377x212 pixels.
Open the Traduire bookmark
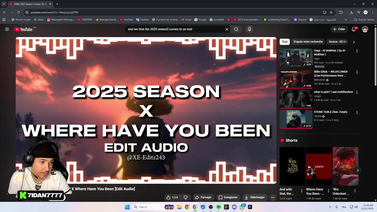(x=142, y=20)
